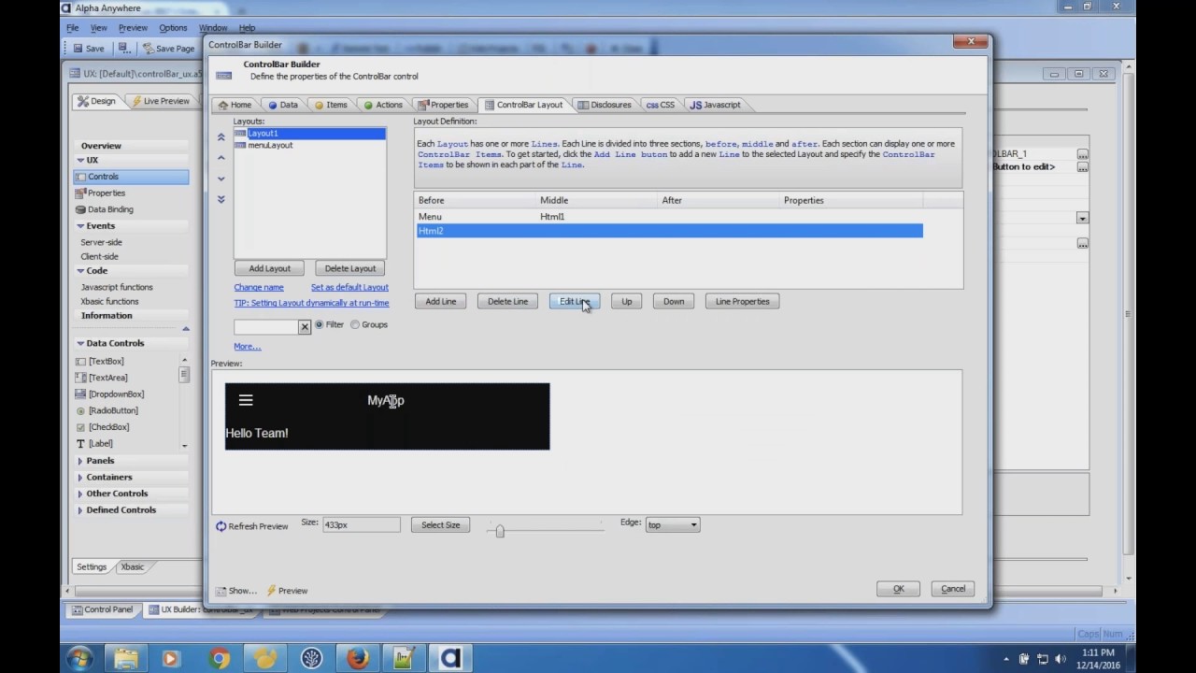
Task: Move layout up one with single up arrow
Action: 221,158
